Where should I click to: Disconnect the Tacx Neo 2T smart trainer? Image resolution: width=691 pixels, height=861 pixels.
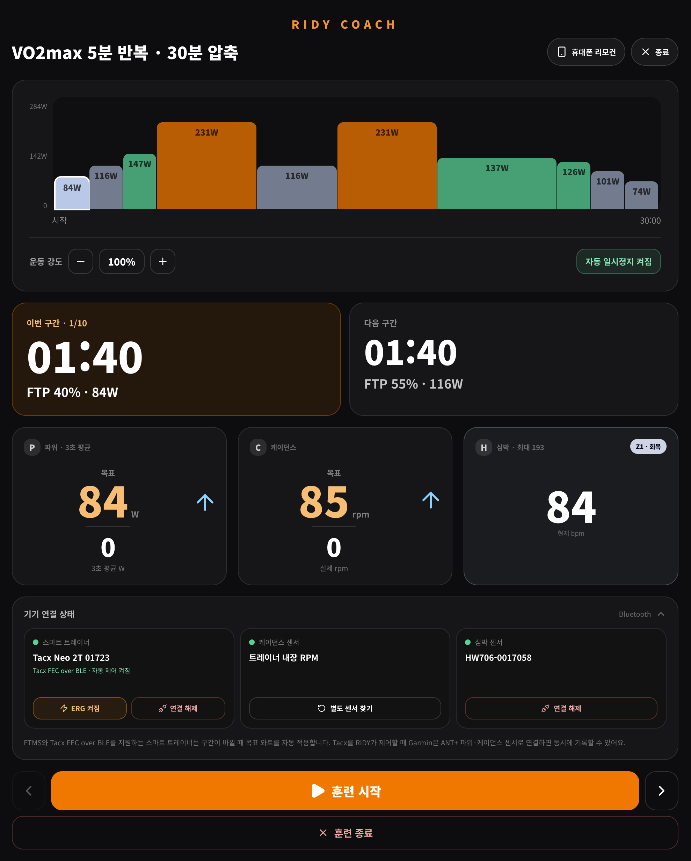(x=178, y=708)
